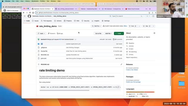Star the repository
This screenshot has width=188, height=106.
pos(147,26)
